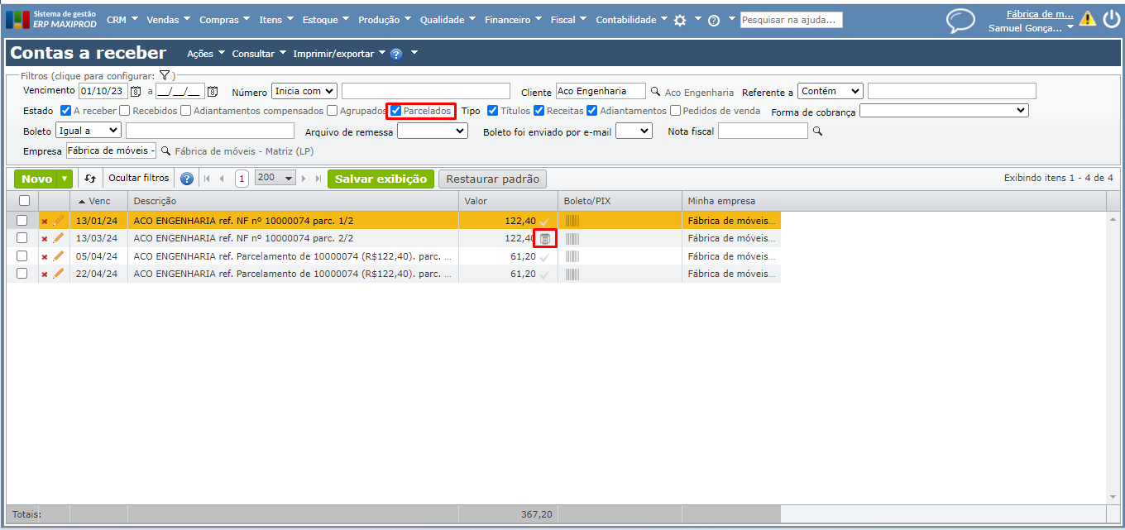Open the chat bubble icon
The width and height of the screenshot is (1125, 530).
point(960,21)
